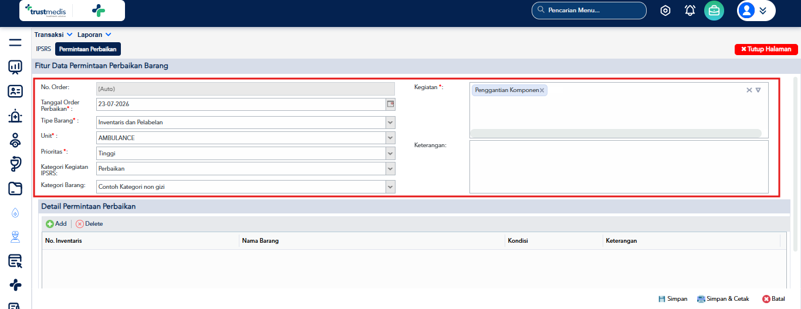The width and height of the screenshot is (801, 309).
Task: Open the folder sidebar module
Action: (x=15, y=189)
